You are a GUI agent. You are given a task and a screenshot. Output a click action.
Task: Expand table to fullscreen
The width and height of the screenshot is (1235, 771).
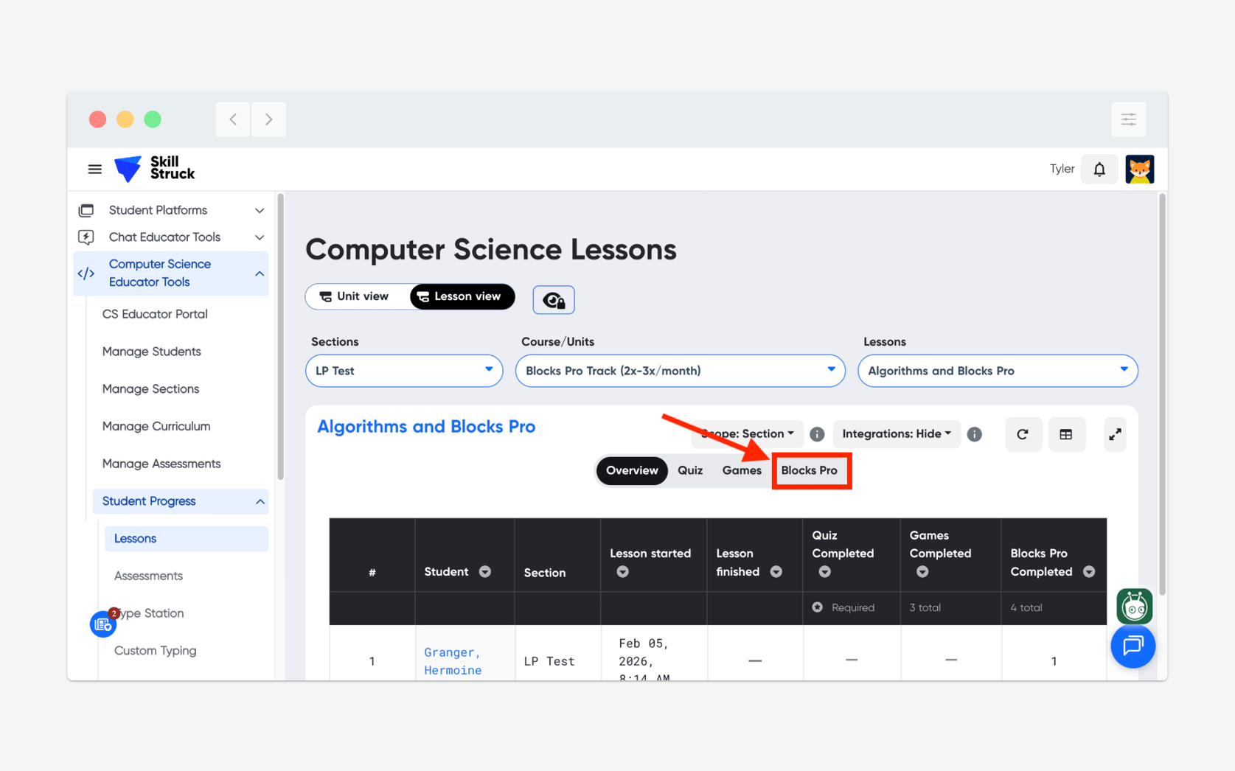click(x=1115, y=434)
